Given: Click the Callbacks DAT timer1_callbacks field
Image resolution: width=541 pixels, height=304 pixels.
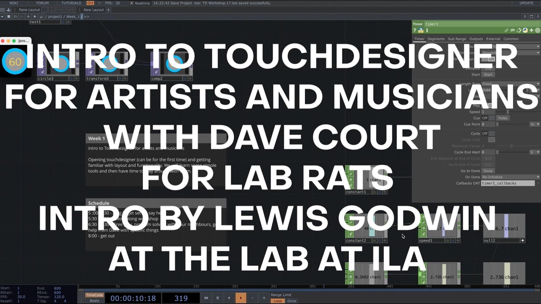Looking at the screenshot, I should pos(508,183).
